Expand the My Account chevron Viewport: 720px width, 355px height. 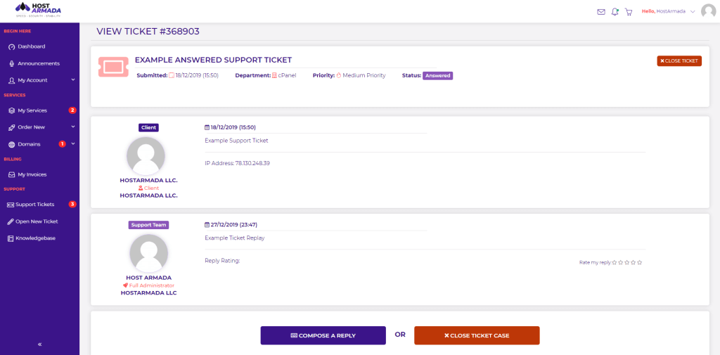tap(73, 80)
